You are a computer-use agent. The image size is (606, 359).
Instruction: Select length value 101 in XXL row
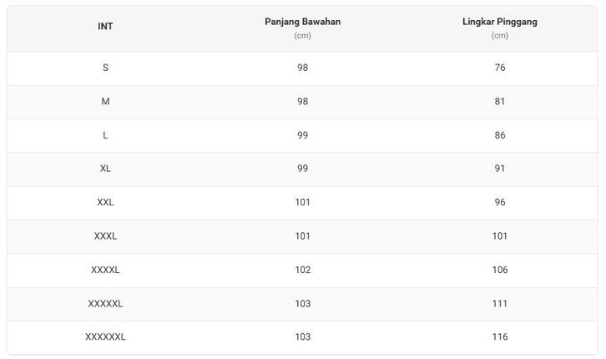click(x=302, y=203)
